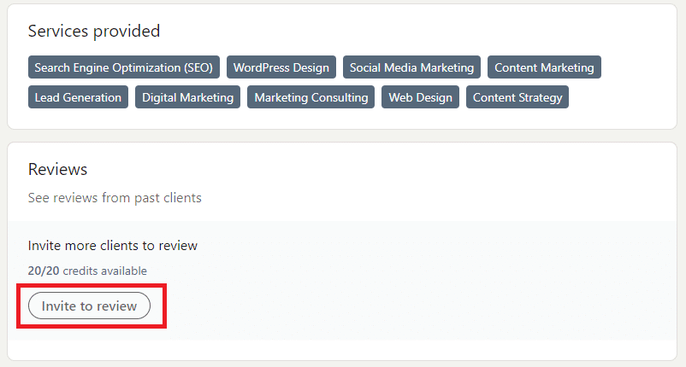Click See reviews from past clients text

coord(115,198)
